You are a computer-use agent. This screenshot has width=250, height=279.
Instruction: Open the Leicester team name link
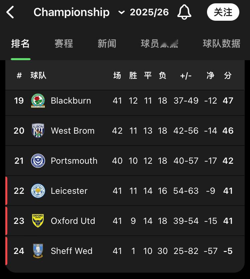point(69,191)
